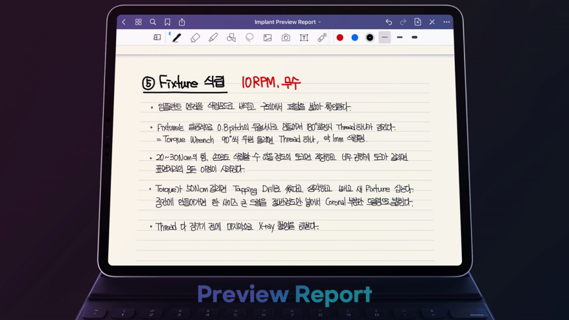Open the Camera tool
This screenshot has height=320, width=569.
point(286,38)
